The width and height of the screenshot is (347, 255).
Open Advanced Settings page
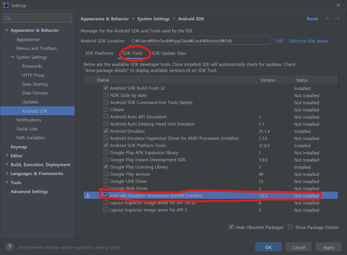tap(29, 192)
